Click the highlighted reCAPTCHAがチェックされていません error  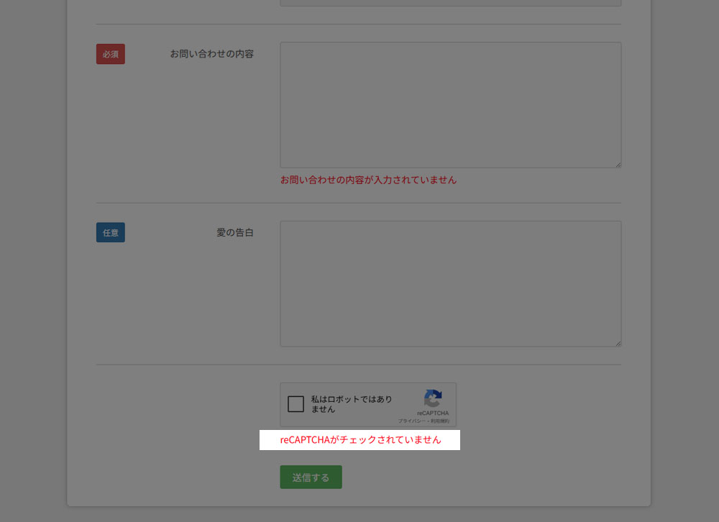coord(360,439)
